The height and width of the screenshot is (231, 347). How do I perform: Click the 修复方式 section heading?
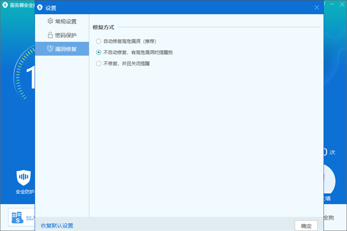point(103,27)
